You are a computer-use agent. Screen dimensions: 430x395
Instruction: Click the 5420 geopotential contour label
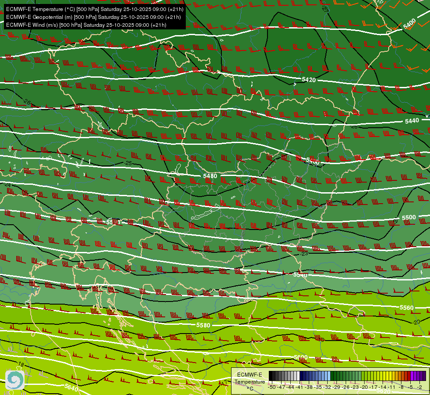click(308, 80)
